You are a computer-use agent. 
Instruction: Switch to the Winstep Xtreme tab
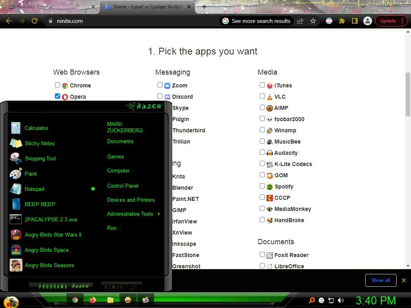point(50,7)
